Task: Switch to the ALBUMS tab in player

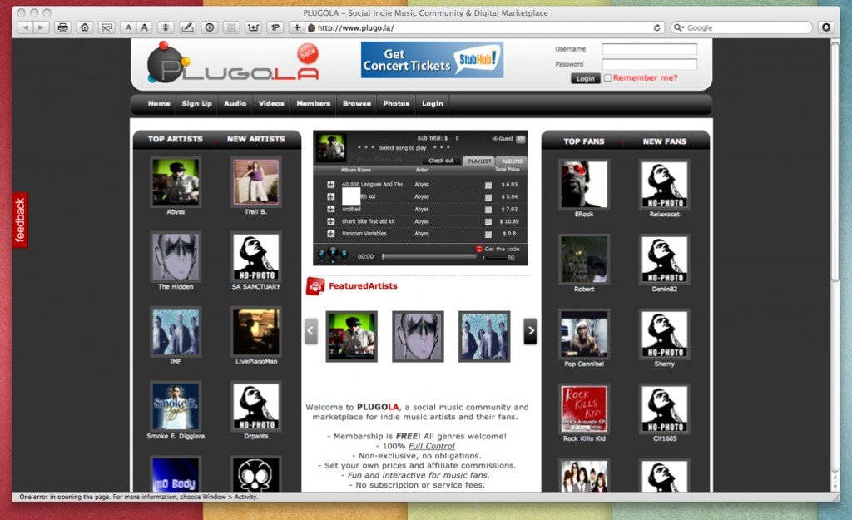Action: [x=512, y=161]
